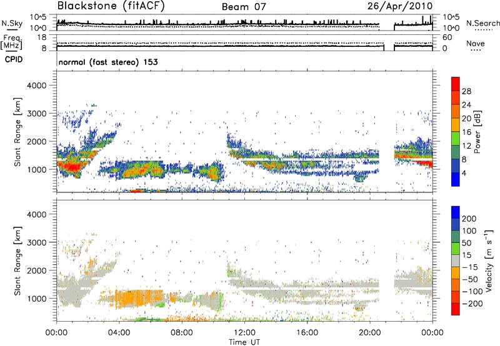Select the "Power [dB]" colorbar title
Screen dimensions: 500x346
pos(477,132)
